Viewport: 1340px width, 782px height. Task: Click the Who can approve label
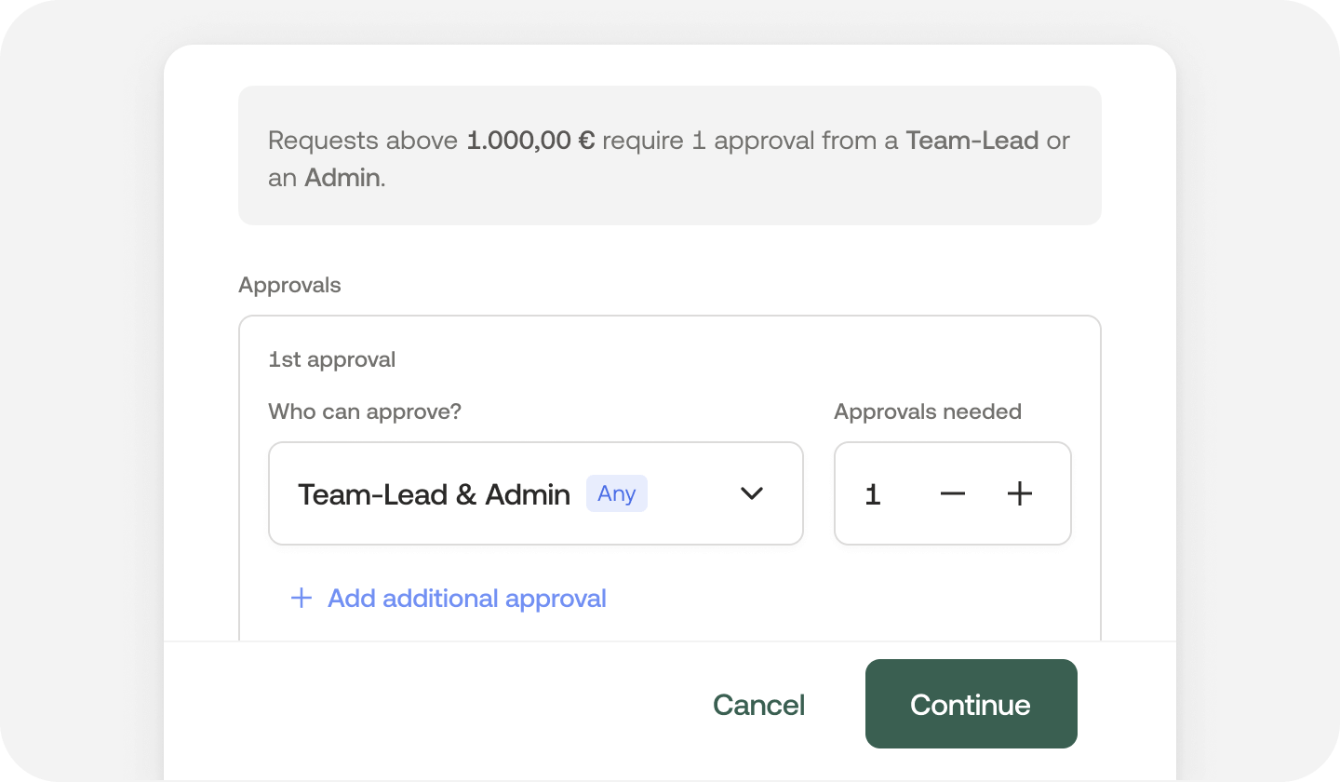pos(364,411)
